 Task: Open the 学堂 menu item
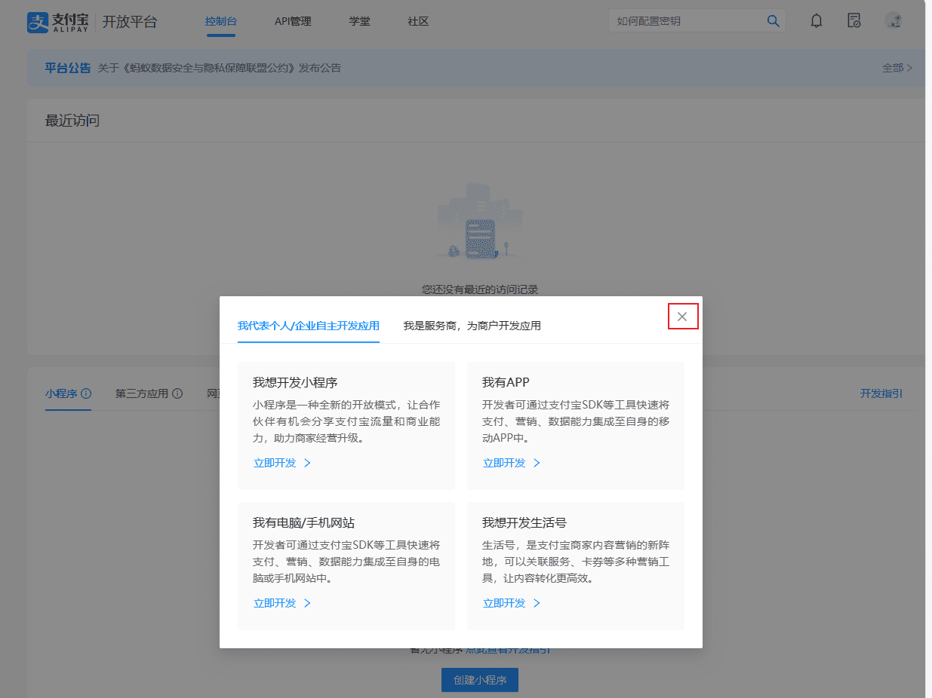coord(359,21)
